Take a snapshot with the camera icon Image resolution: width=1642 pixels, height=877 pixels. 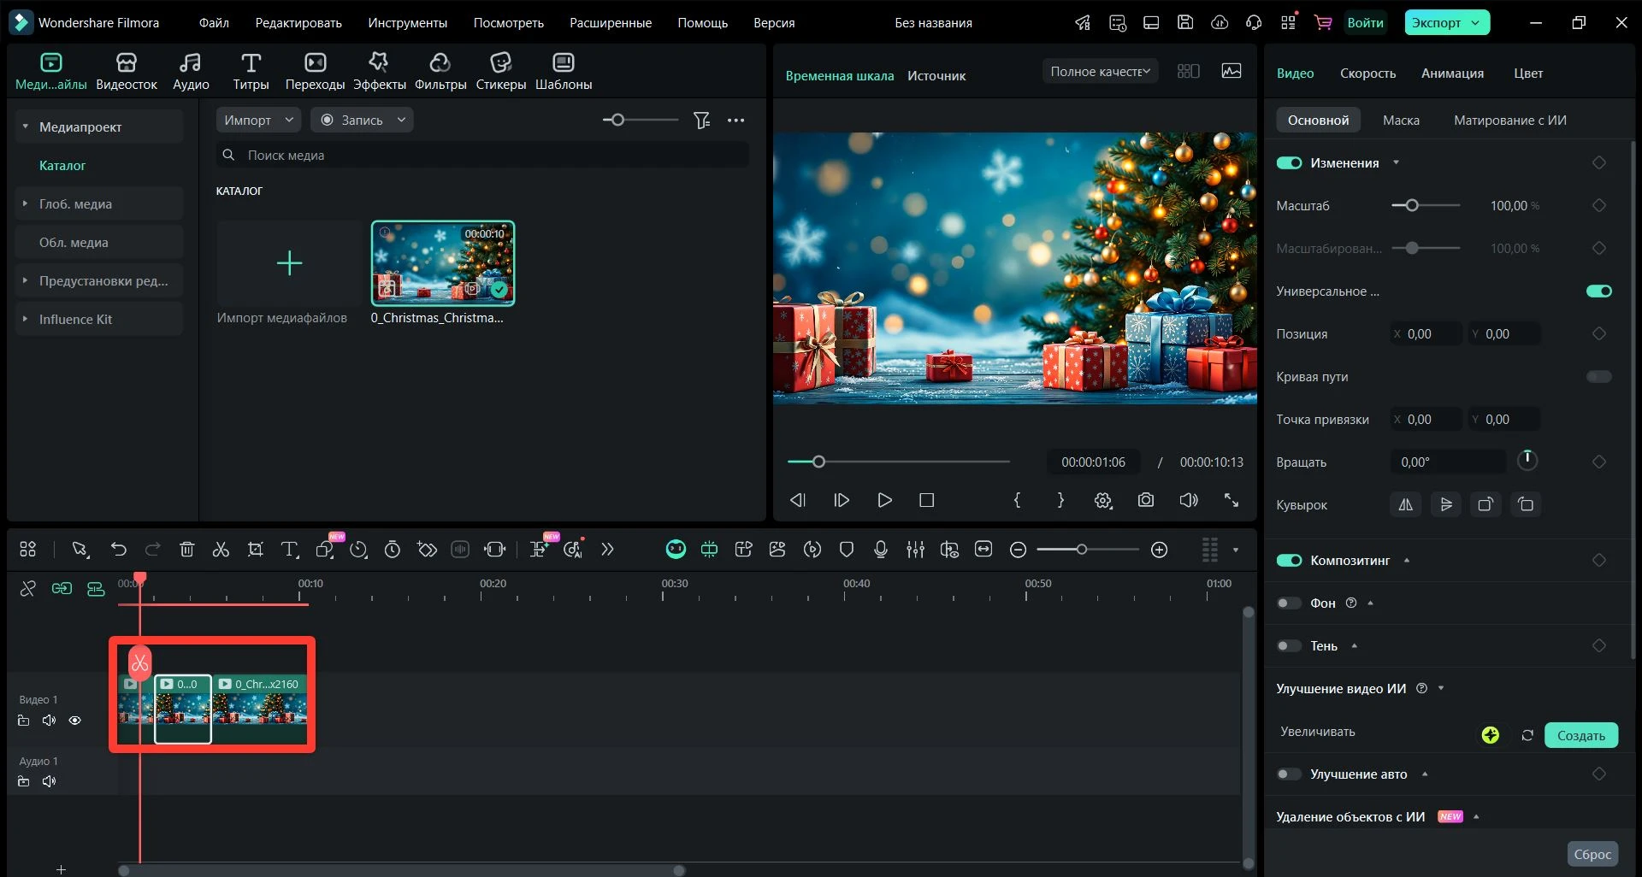(x=1146, y=500)
